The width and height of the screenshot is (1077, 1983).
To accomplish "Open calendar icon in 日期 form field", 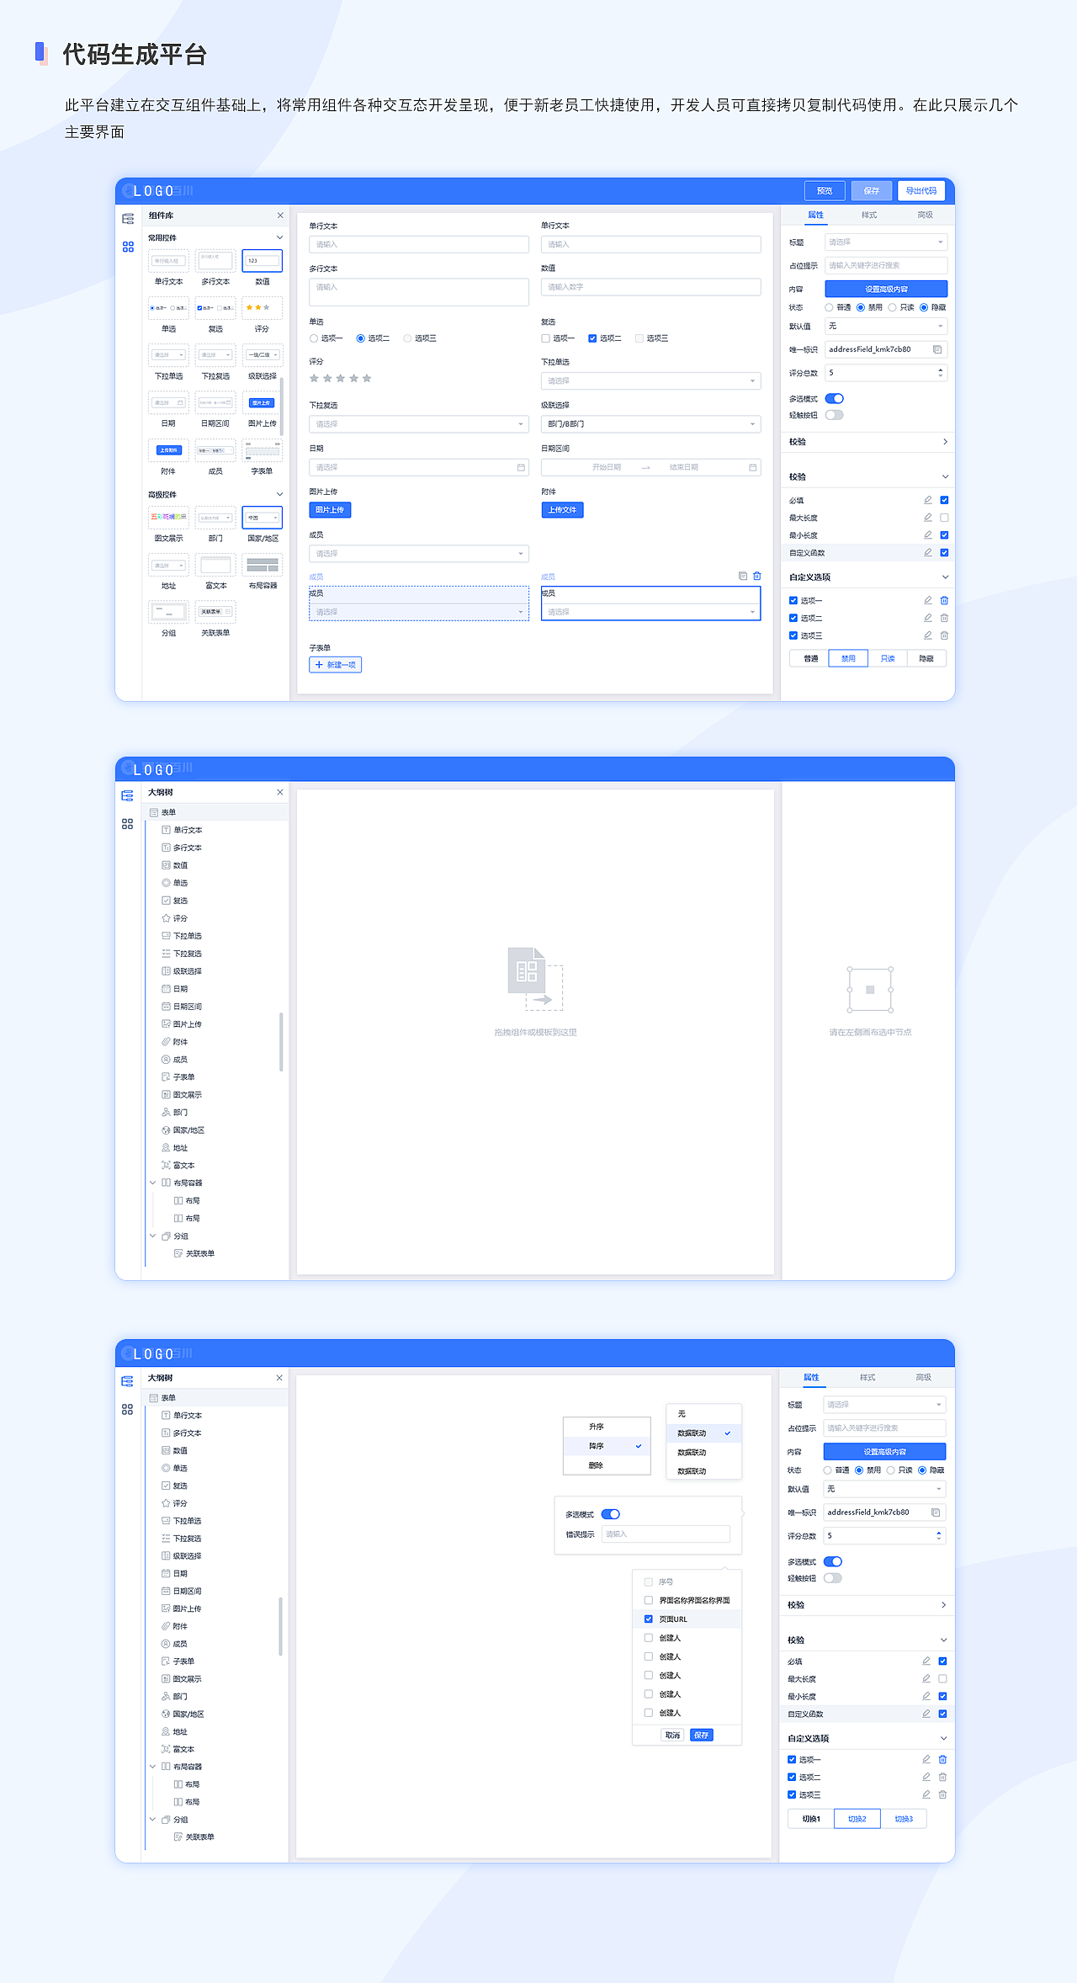I will (x=521, y=467).
